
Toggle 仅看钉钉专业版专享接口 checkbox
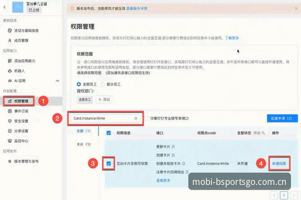pyautogui.click(x=147, y=118)
